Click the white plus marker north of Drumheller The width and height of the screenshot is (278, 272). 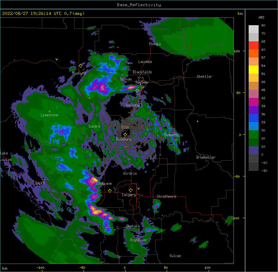pyautogui.click(x=197, y=121)
